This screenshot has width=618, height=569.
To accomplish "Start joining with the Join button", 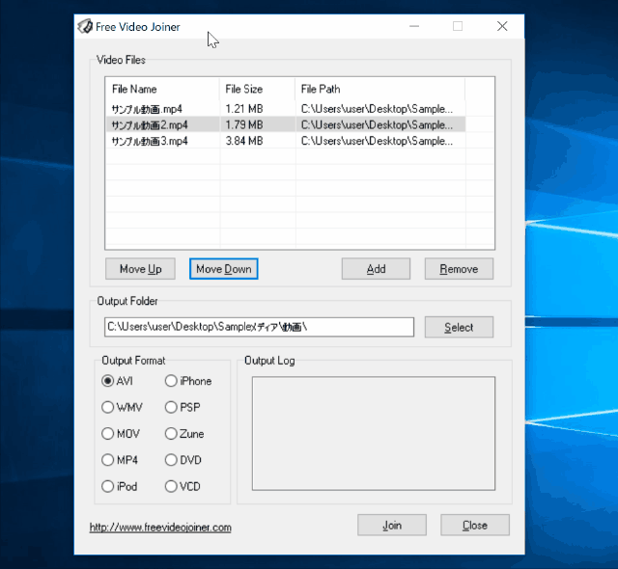I will click(x=392, y=525).
